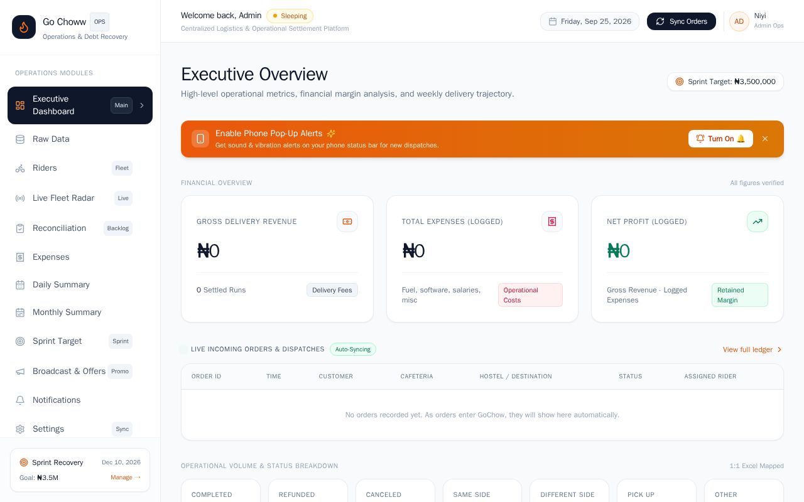Click the Broadcast & Offers megaphone icon

(x=20, y=371)
